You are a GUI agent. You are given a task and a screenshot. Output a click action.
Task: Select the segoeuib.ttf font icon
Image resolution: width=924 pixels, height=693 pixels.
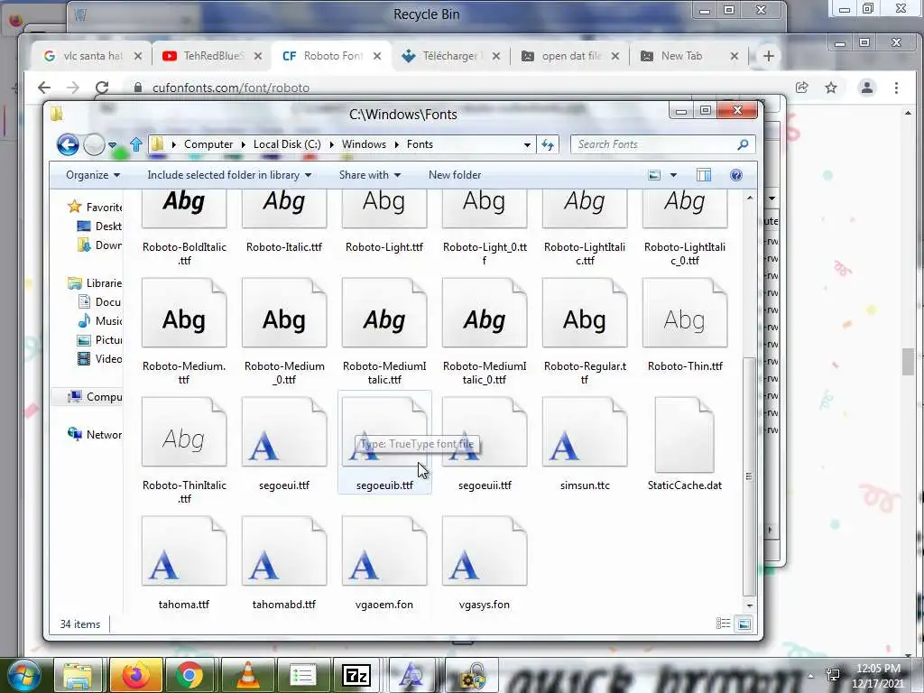(384, 432)
